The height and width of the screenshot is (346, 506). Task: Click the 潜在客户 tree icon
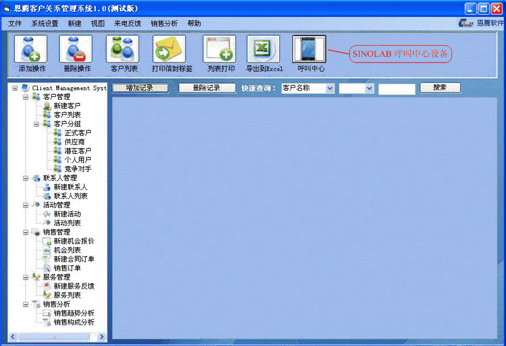pyautogui.click(x=58, y=150)
